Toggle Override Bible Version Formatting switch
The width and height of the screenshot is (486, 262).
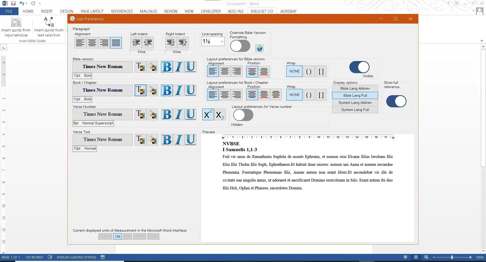pos(240,46)
